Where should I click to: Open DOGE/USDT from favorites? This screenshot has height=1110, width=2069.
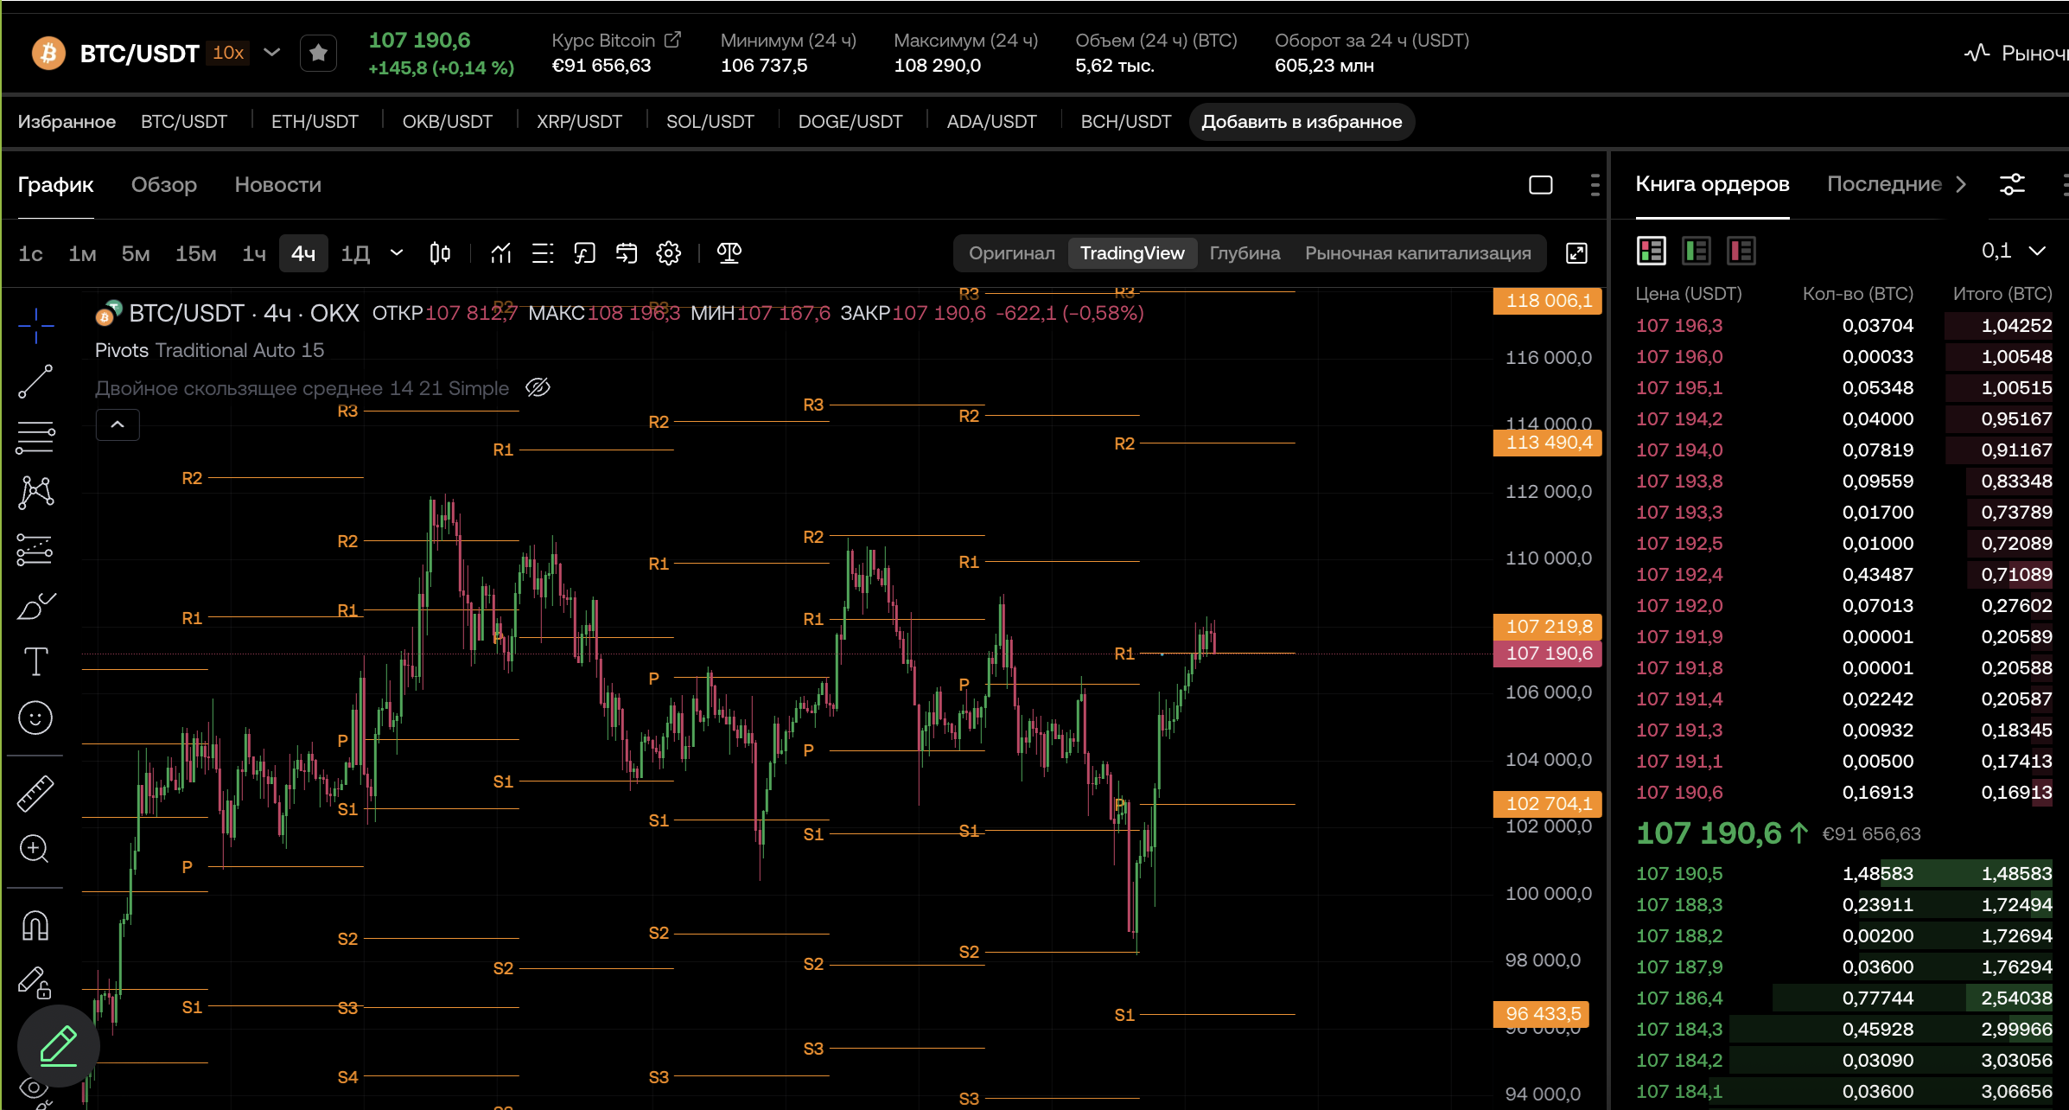point(850,122)
